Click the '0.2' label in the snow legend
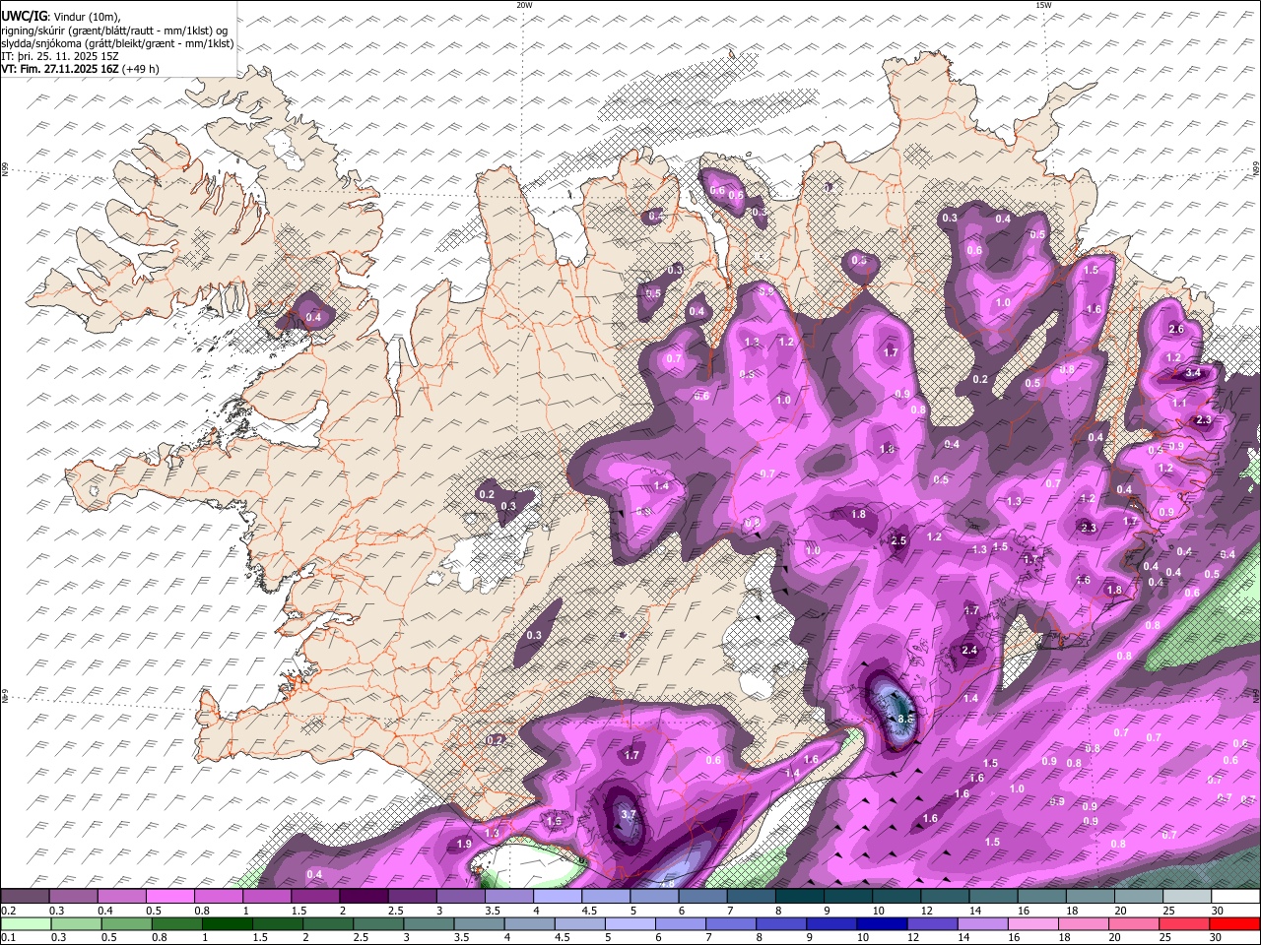 (x=8, y=911)
